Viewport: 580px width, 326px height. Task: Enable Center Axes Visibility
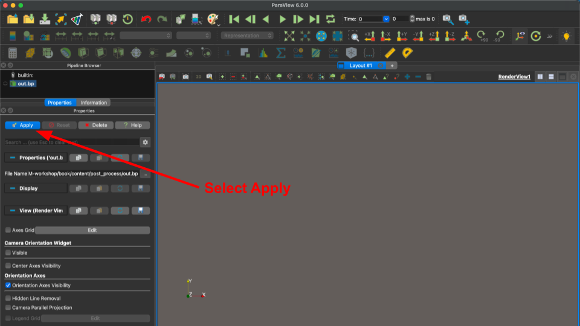[8, 266]
